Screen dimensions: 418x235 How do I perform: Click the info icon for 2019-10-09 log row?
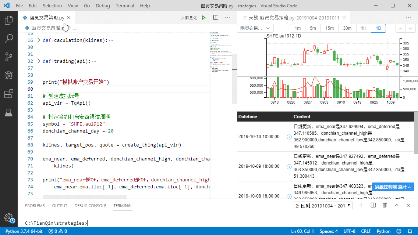pyautogui.click(x=289, y=167)
